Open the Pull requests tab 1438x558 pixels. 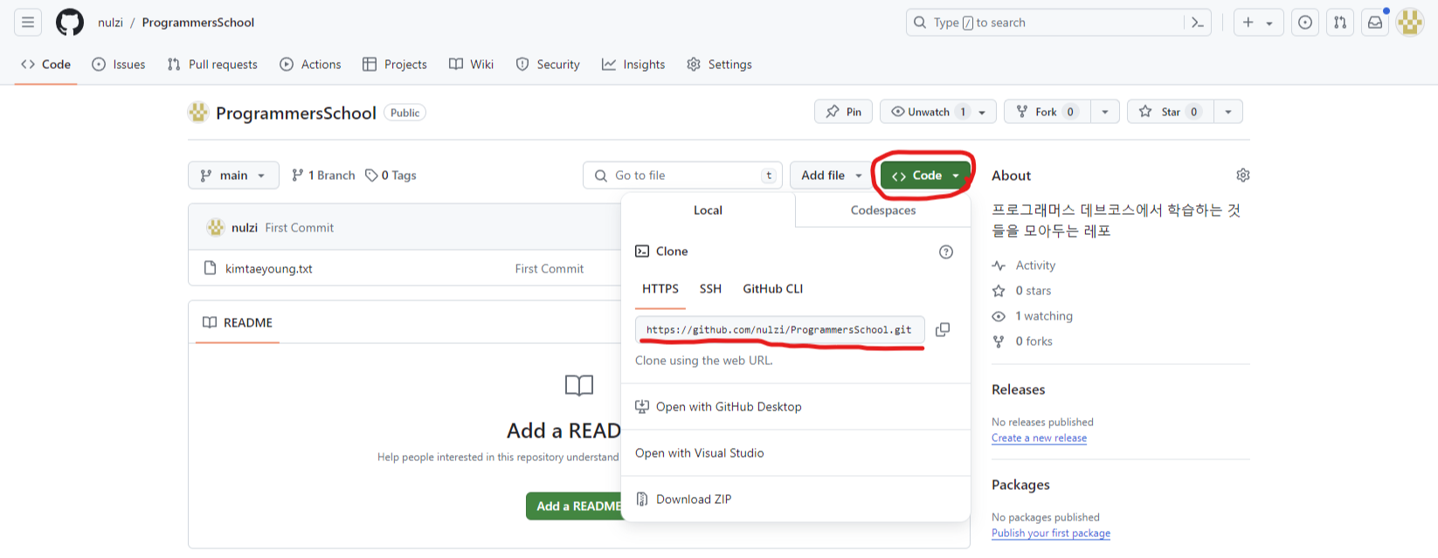212,65
